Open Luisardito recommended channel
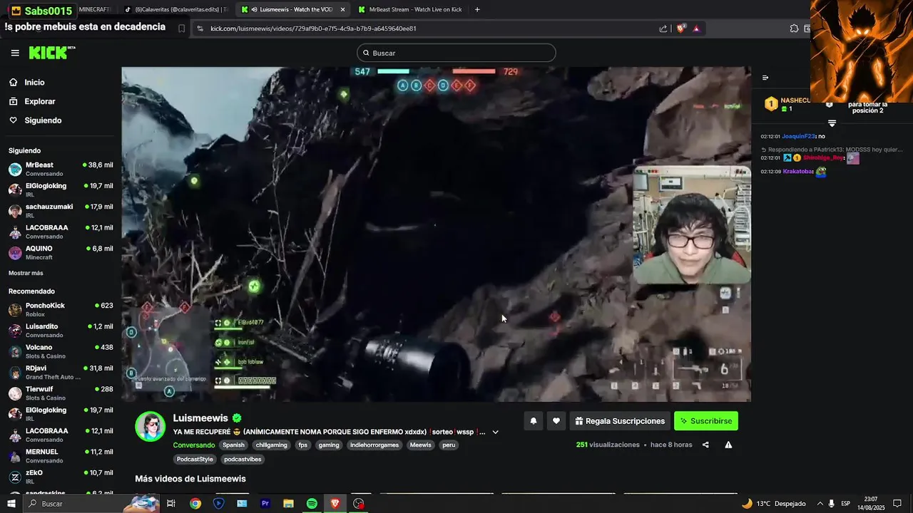 pyautogui.click(x=61, y=331)
